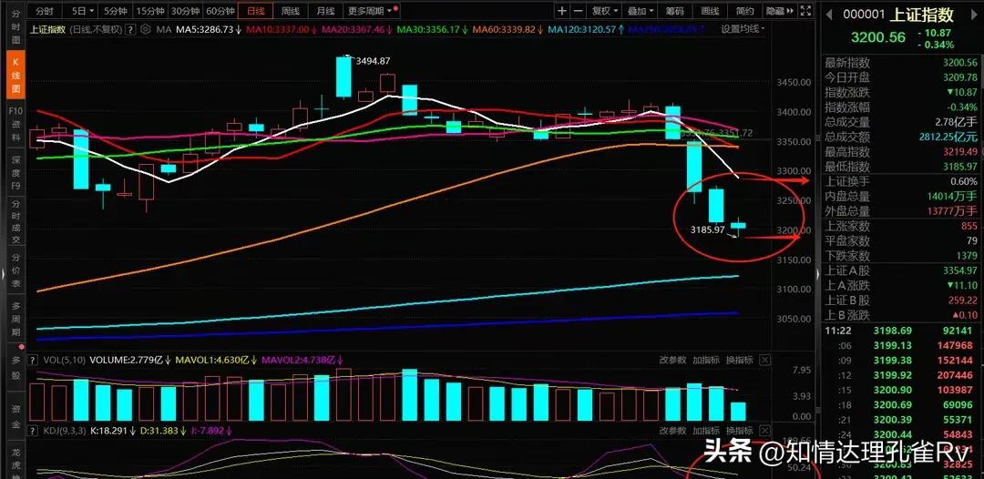This screenshot has height=479, width=984.
Task: Expand the 设置均线 dropdown
Action: pos(743,29)
